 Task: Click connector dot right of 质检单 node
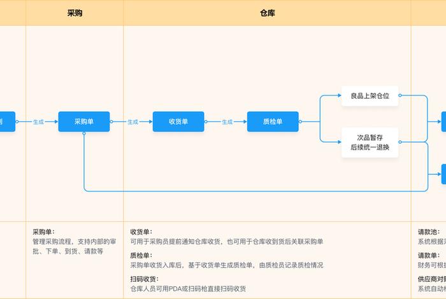click(300, 122)
